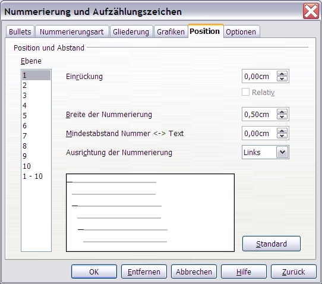Screen dimensions: 322x284
Task: Select the Bullets tab
Action: click(20, 32)
